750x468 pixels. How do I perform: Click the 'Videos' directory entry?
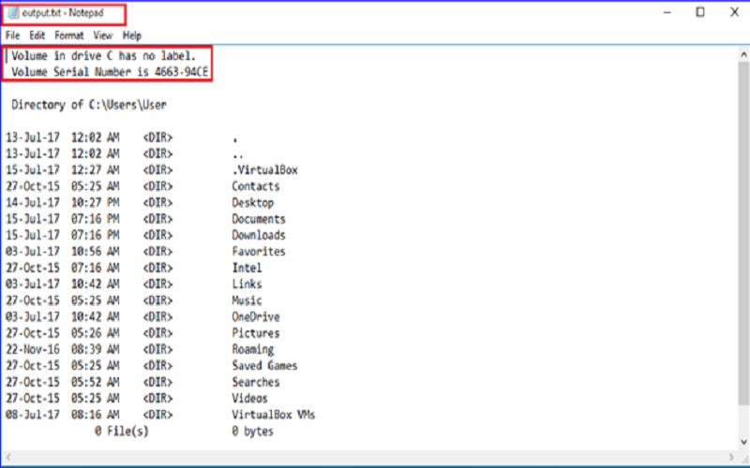(x=249, y=399)
